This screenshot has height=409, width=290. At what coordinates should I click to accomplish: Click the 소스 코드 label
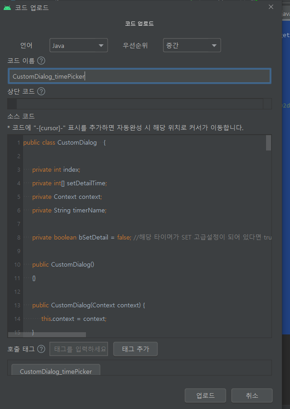tap(21, 116)
